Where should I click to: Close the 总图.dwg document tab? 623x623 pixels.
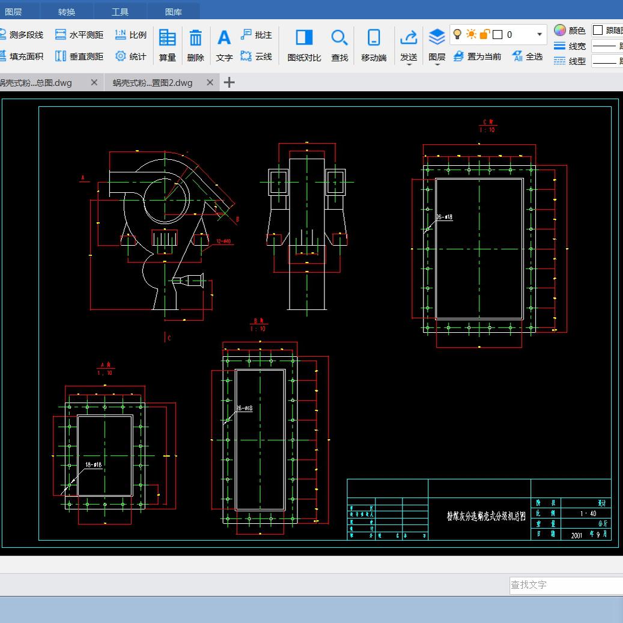[x=94, y=82]
